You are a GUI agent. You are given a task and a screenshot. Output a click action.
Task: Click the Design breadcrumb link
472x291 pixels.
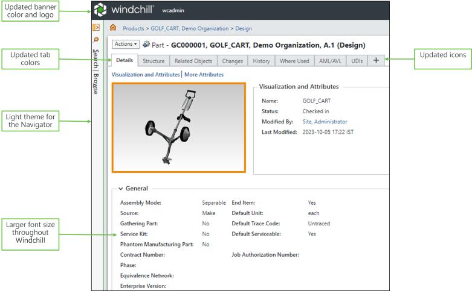(x=244, y=28)
